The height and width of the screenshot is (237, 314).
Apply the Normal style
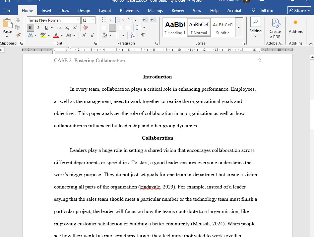(199, 27)
